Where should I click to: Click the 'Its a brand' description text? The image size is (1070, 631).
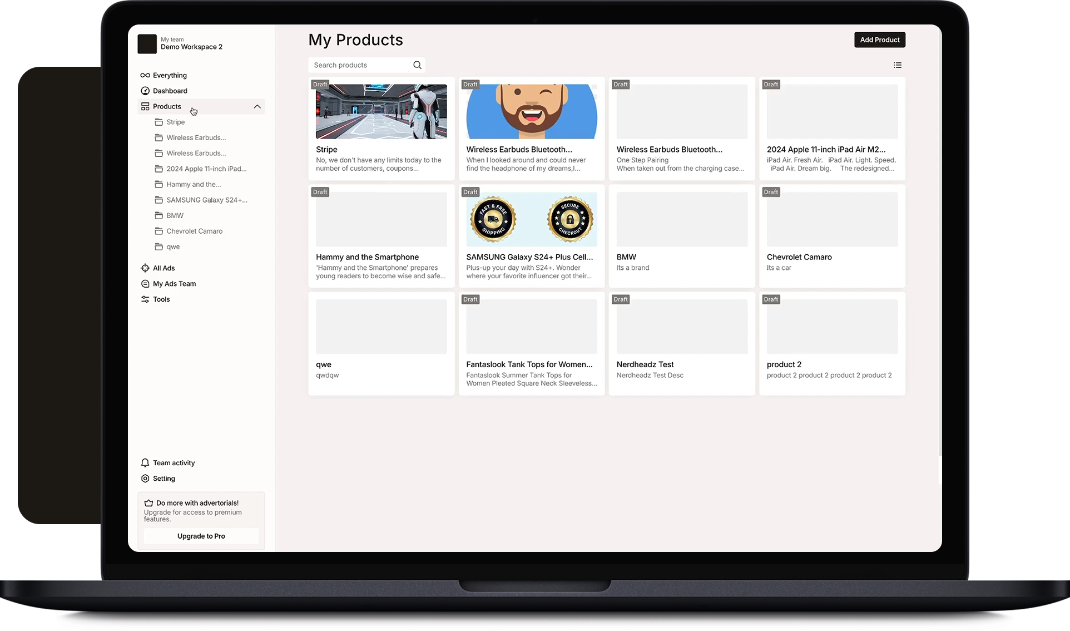click(x=633, y=268)
